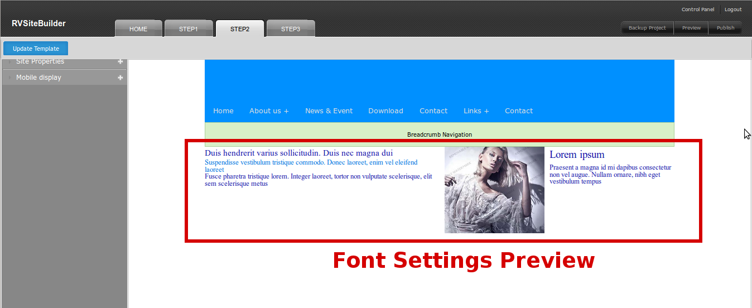The height and width of the screenshot is (308, 752).
Task: Click the Publish button
Action: 725,28
